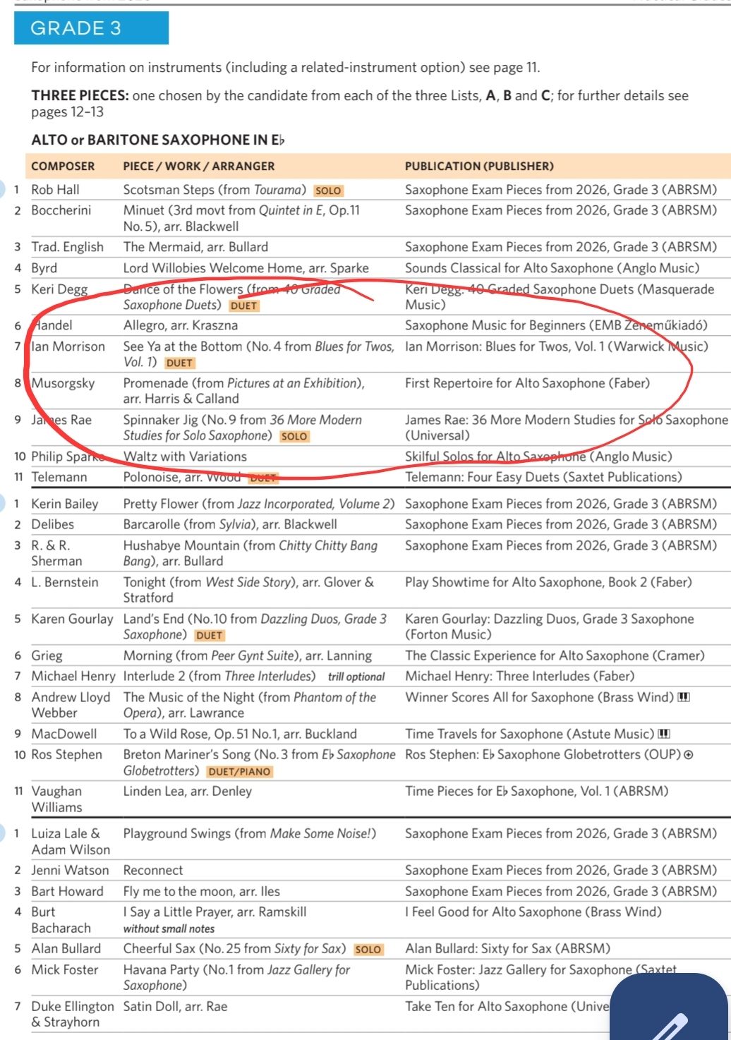Select composer name Ian Morrison

(x=68, y=346)
